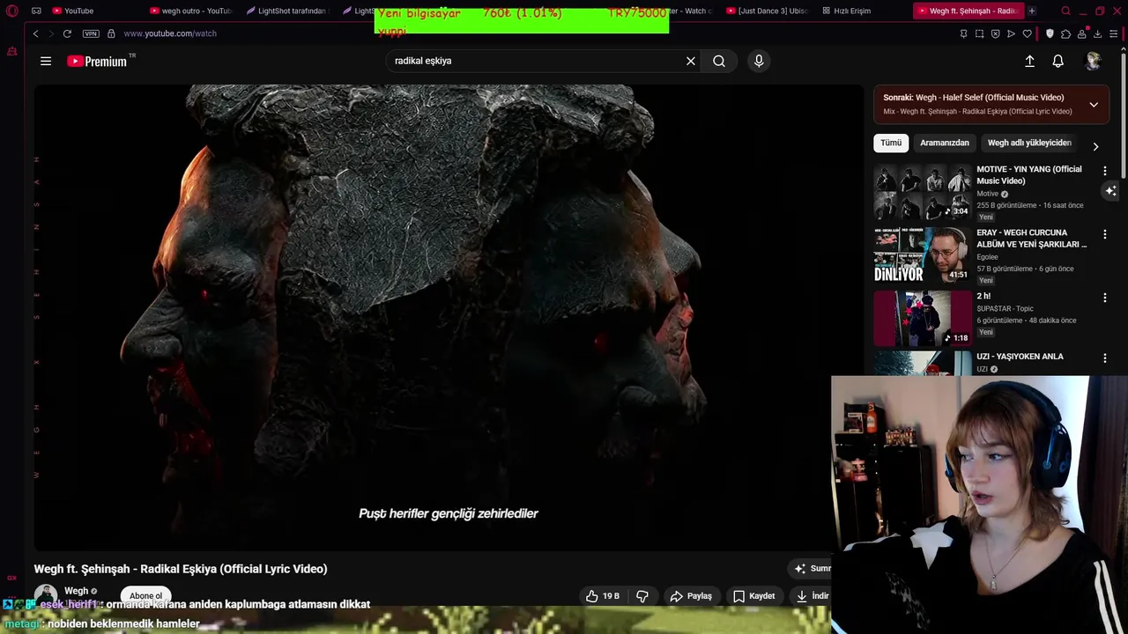1128x634 pixels.
Task: Like the video with 19 B thumbs up
Action: [603, 596]
